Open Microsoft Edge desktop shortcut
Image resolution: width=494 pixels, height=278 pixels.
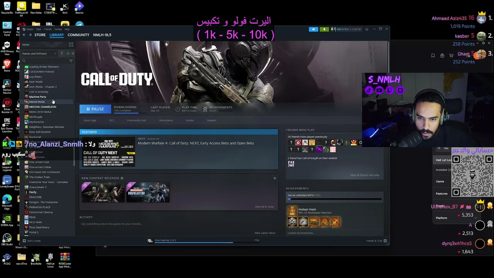[x=7, y=202]
